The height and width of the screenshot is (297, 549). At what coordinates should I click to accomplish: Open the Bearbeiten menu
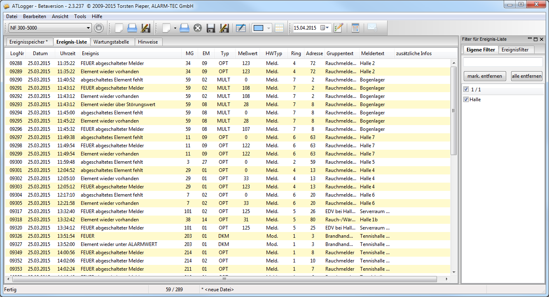tap(34, 16)
